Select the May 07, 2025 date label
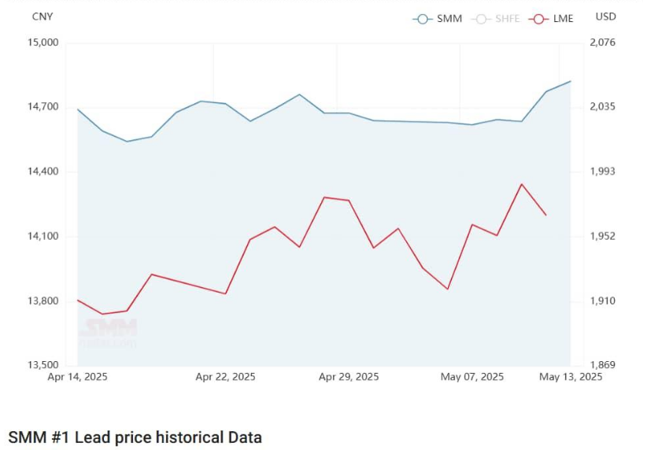647x450 pixels. point(472,377)
